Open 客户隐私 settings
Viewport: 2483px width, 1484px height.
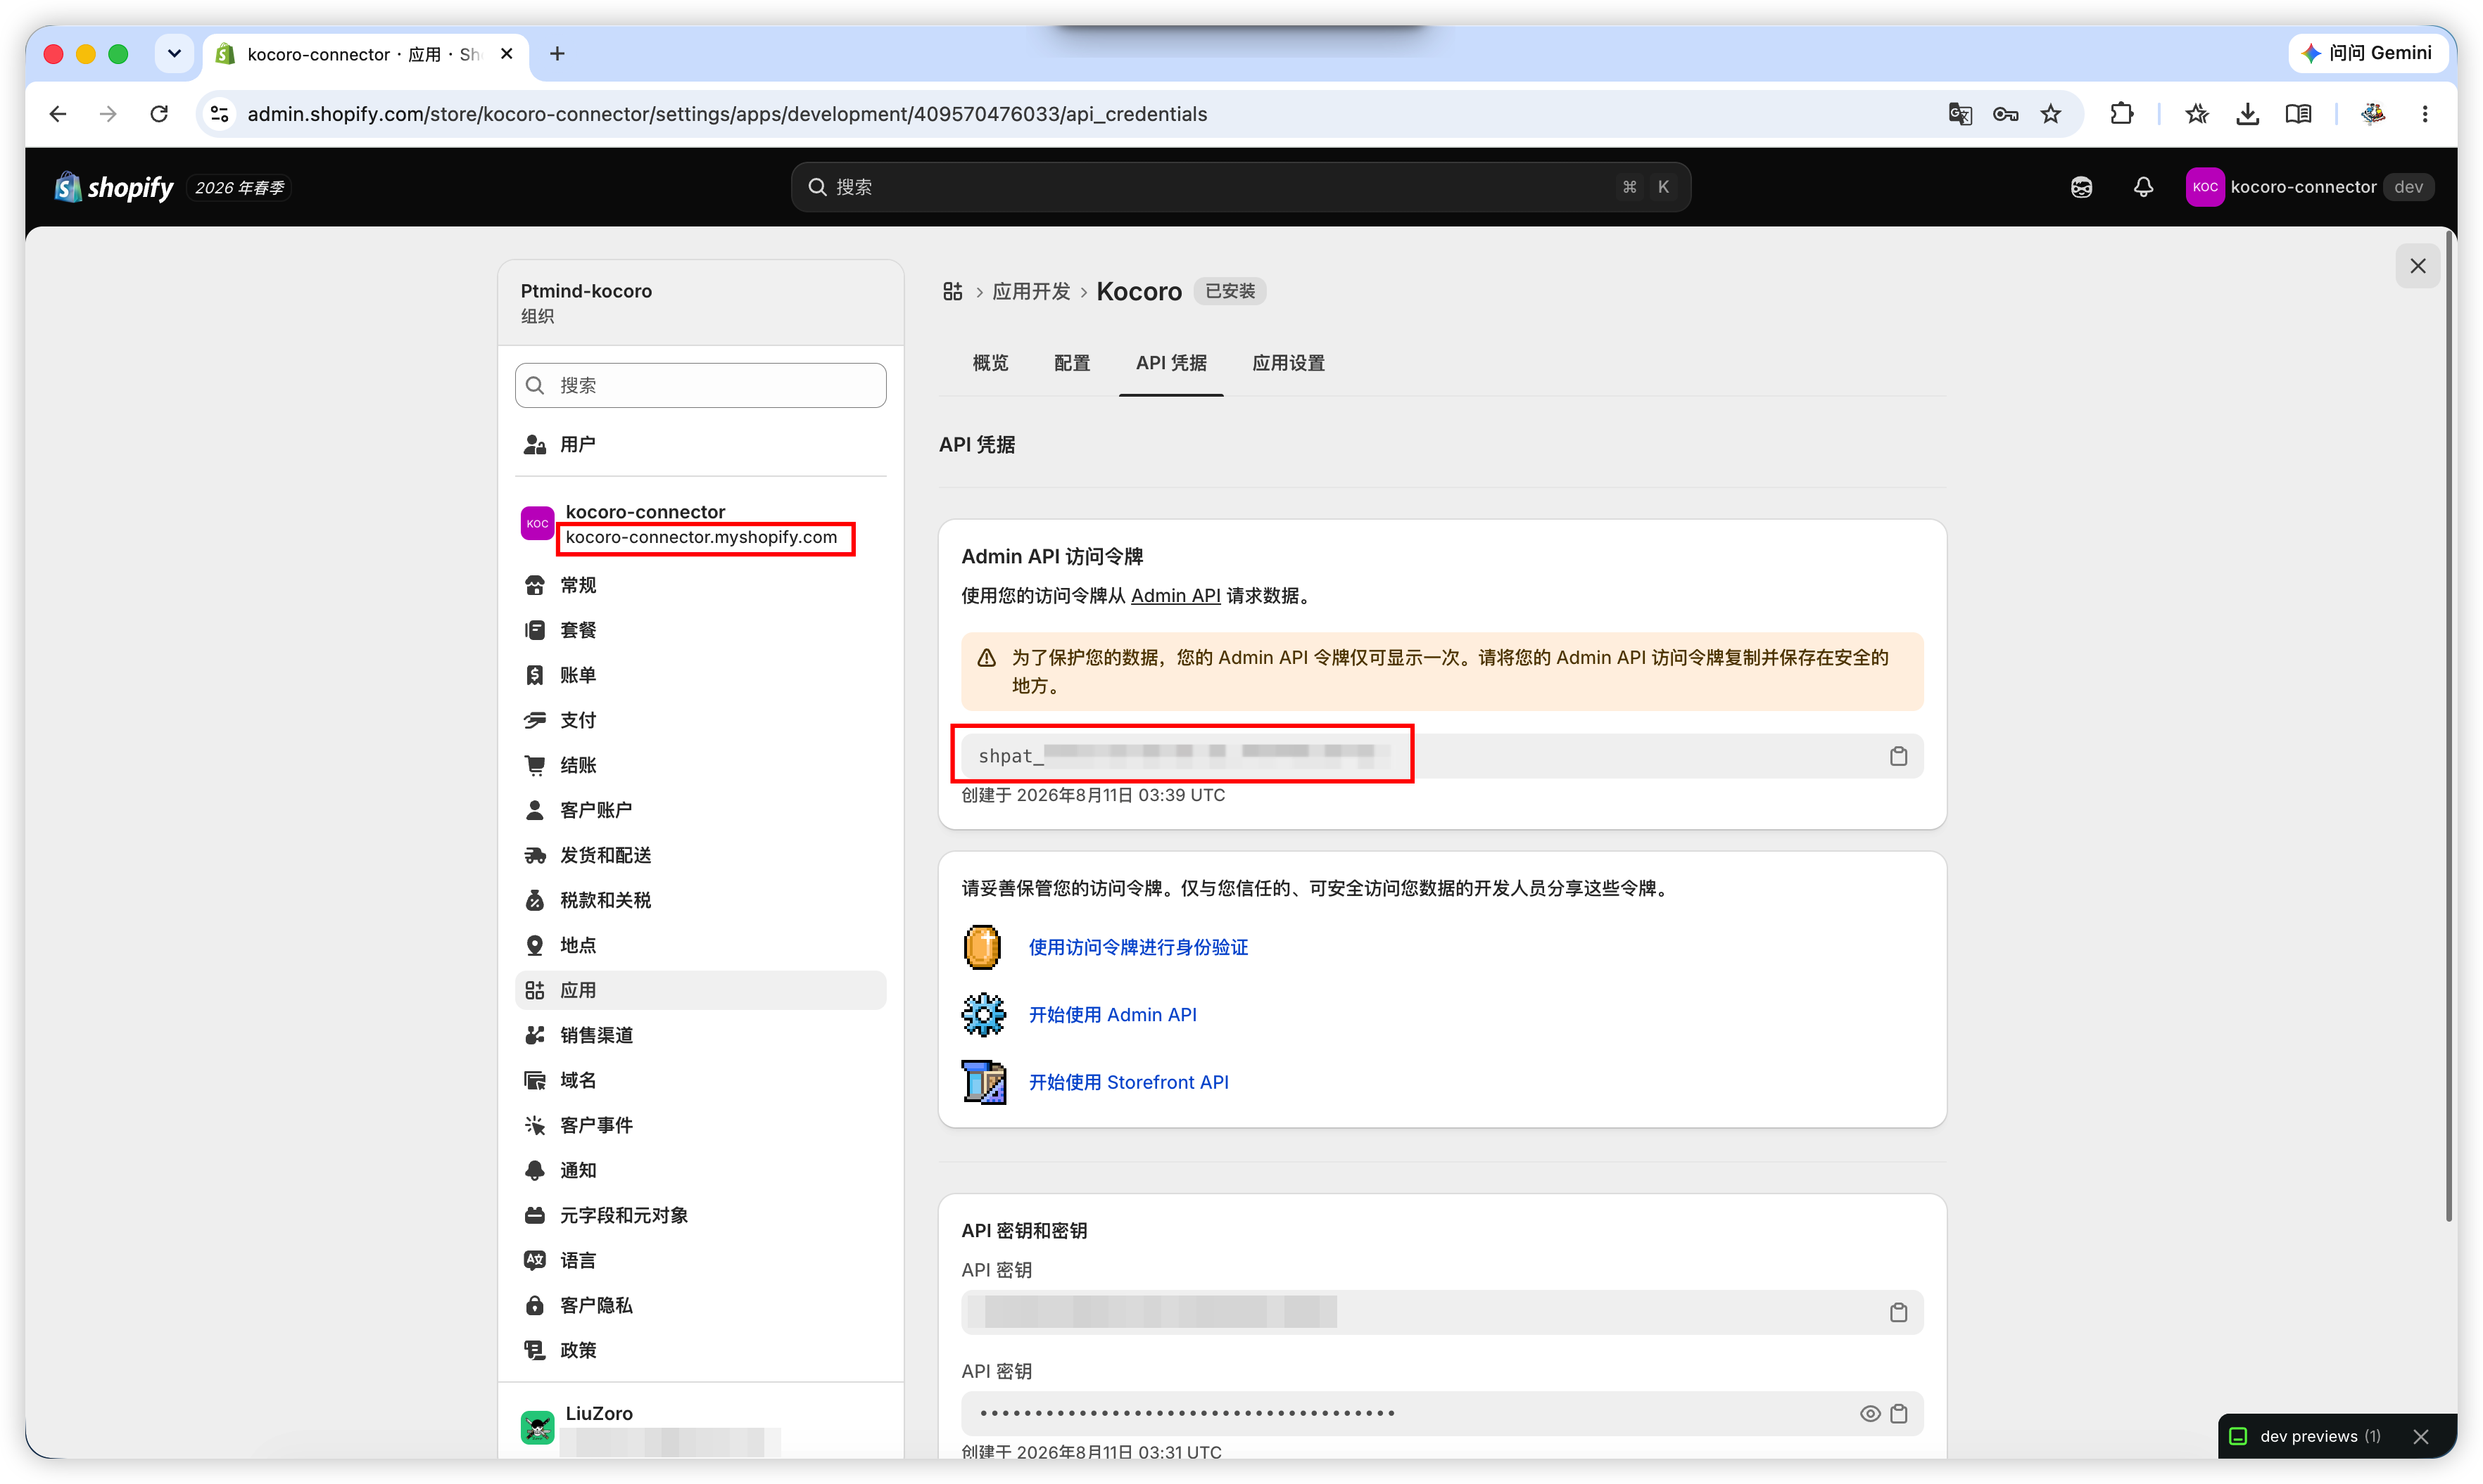tap(700, 1305)
